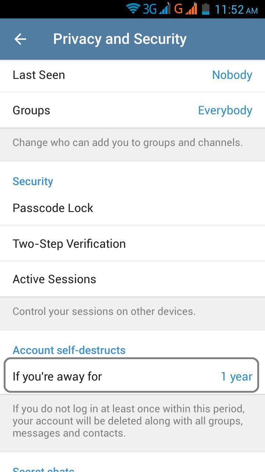Tap the Secret chats section header
This screenshot has height=472, width=265.
[x=43, y=469]
